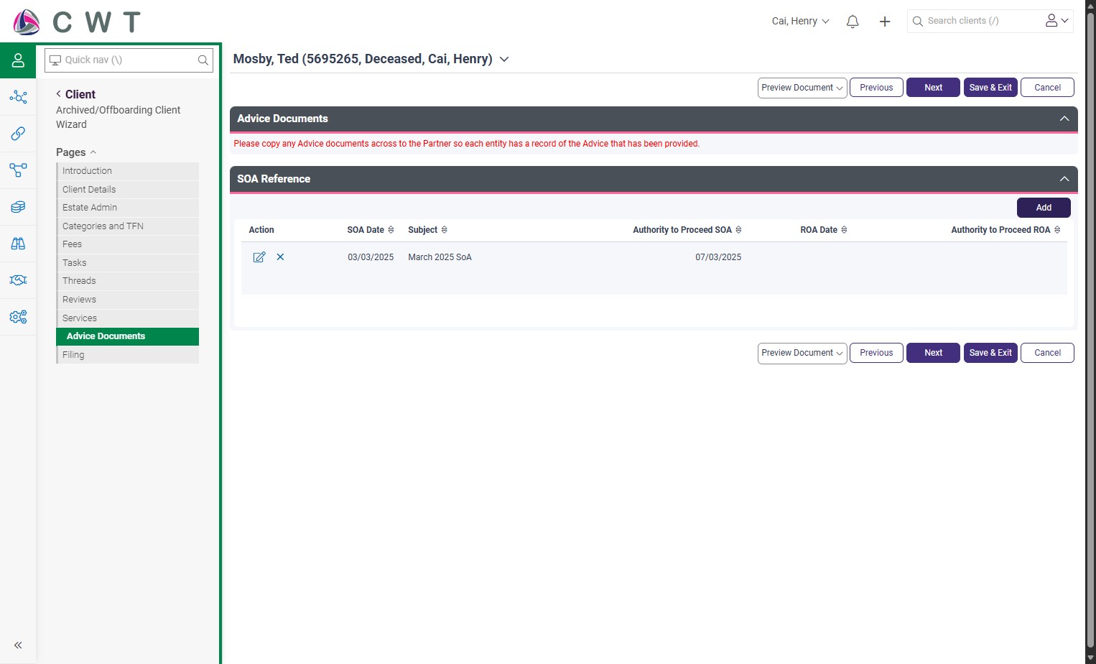
Task: Click the March 2025 SoA subject cell
Action: click(x=440, y=257)
